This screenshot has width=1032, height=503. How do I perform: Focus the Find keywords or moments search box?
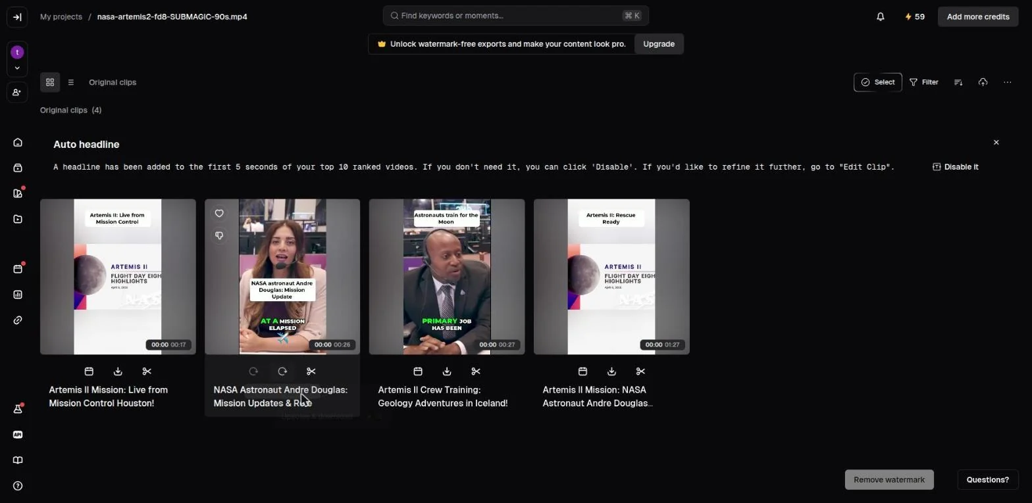(x=516, y=16)
